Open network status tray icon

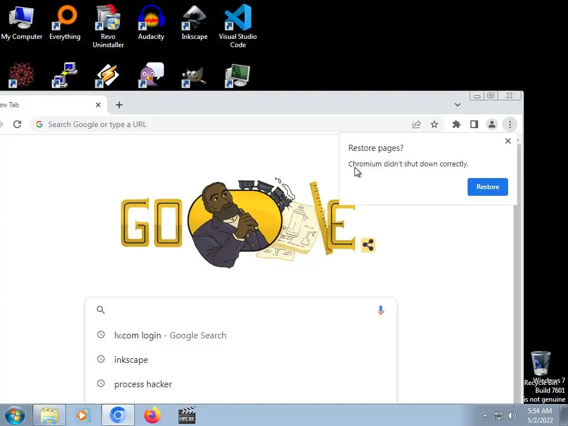499,415
